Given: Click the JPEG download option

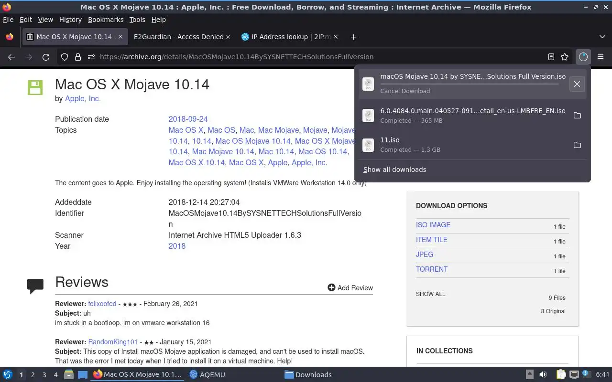Looking at the screenshot, I should (425, 255).
